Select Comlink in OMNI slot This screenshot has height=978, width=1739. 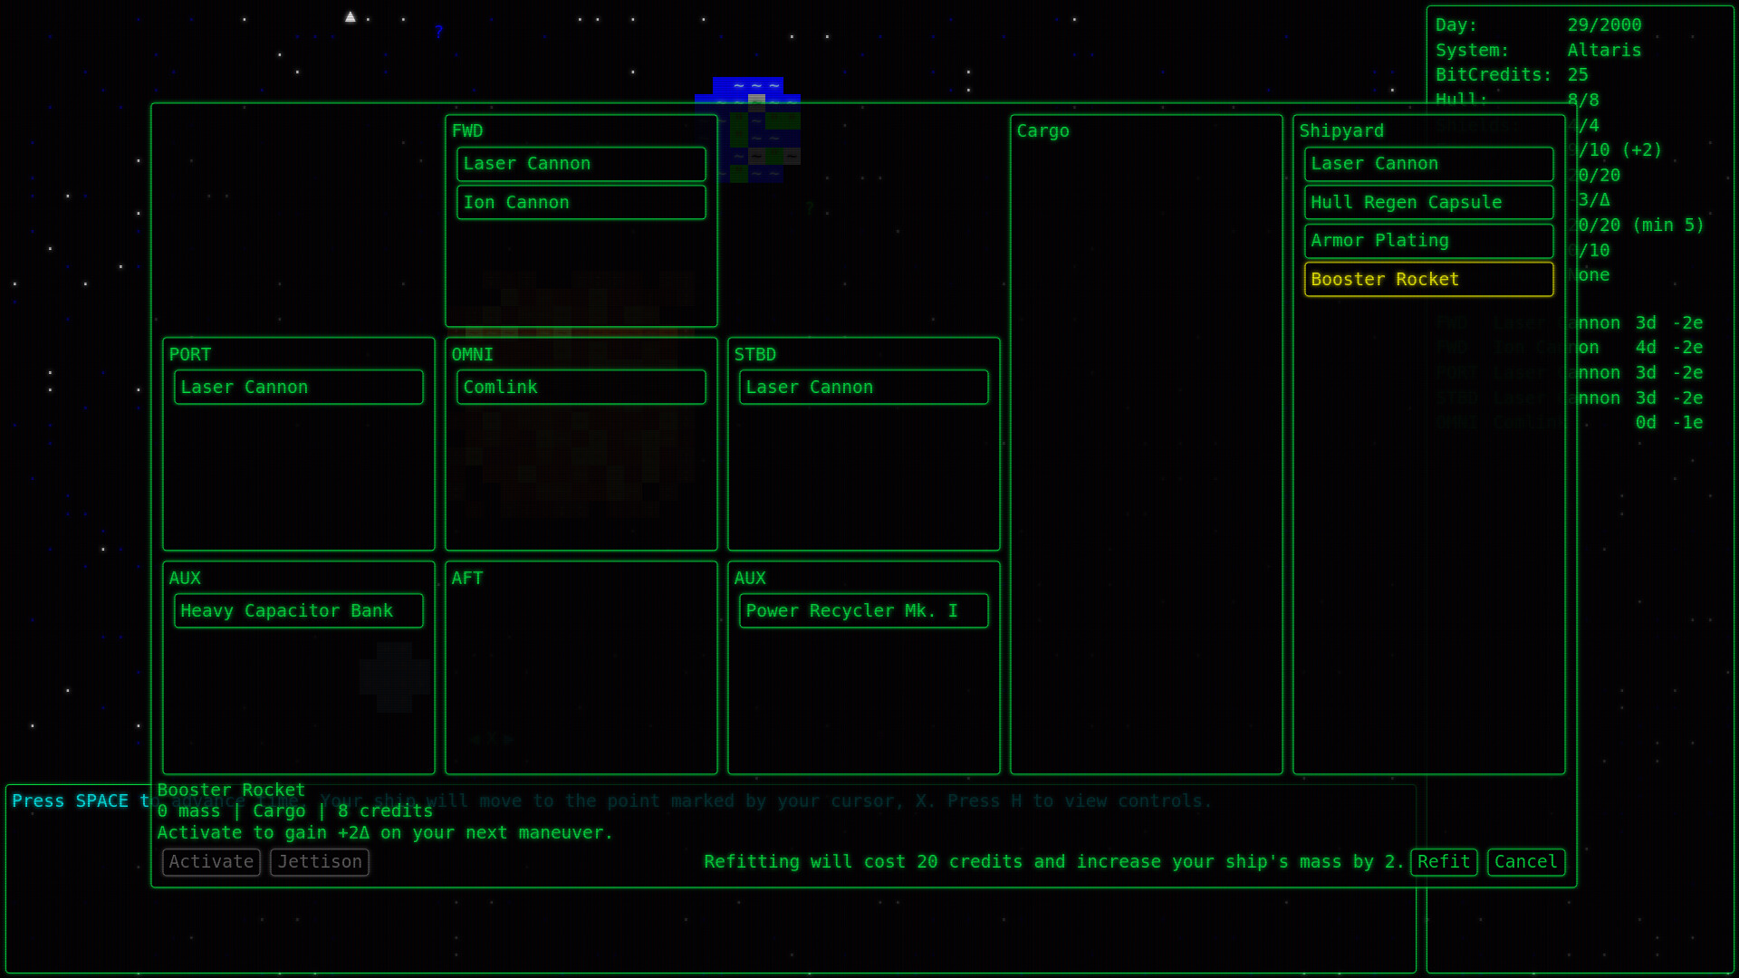(581, 387)
